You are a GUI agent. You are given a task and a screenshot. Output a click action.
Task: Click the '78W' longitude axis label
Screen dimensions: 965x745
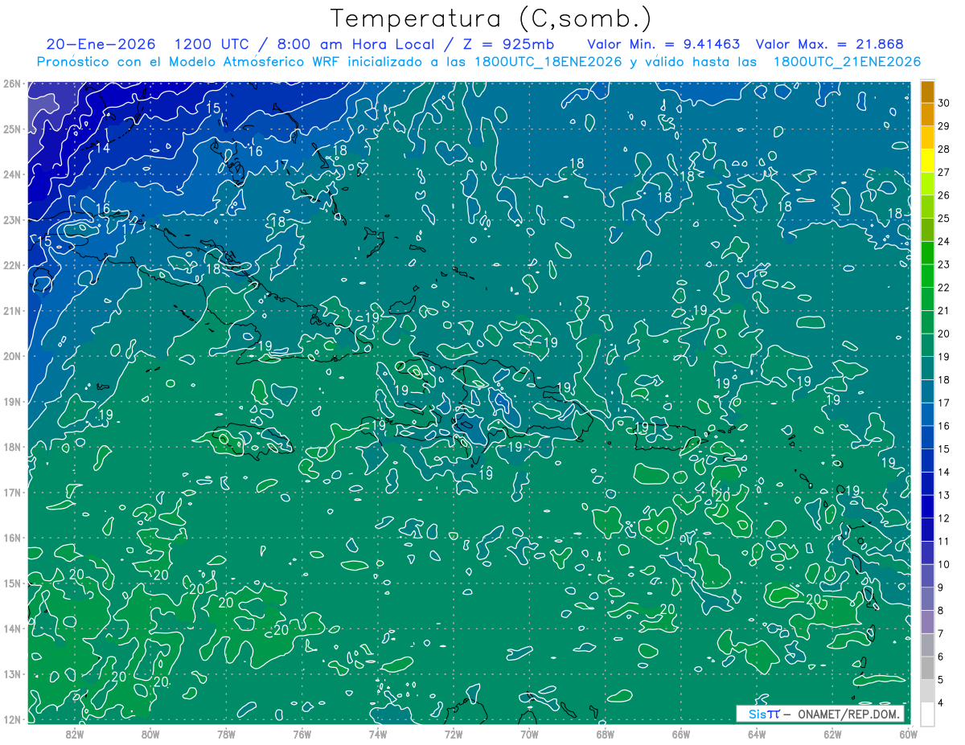(x=226, y=734)
